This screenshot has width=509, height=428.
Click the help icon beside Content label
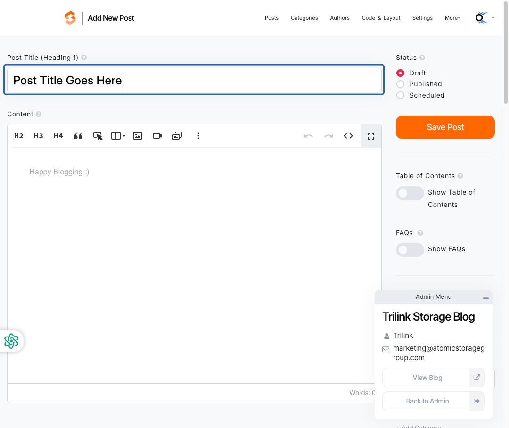coord(38,114)
